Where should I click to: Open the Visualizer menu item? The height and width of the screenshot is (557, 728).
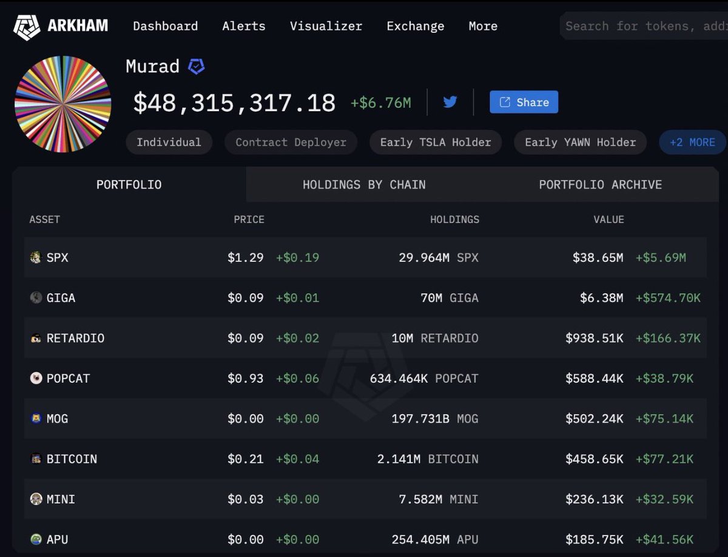pyautogui.click(x=326, y=26)
